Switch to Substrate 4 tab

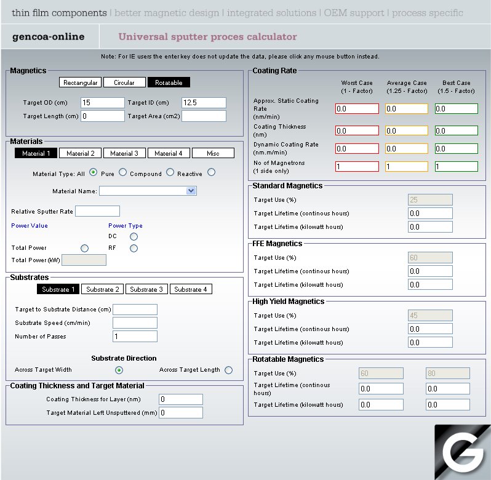[x=191, y=289]
